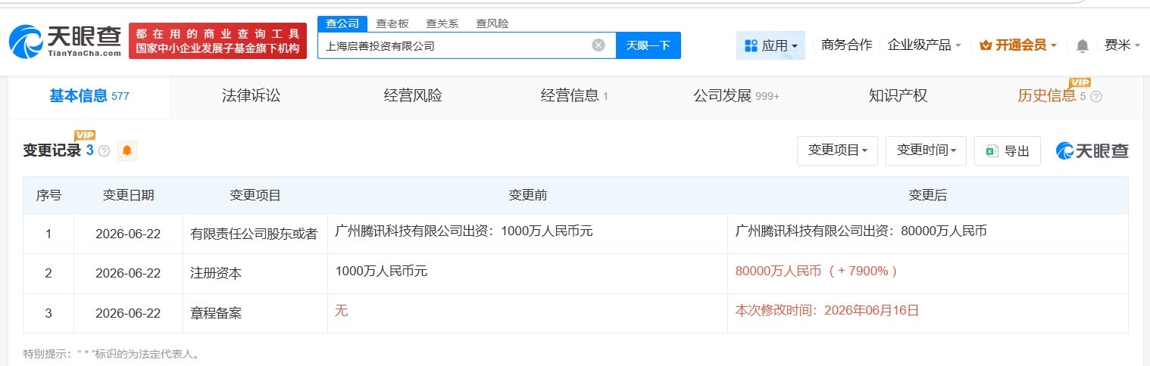This screenshot has width=1150, height=366.
Task: Click the 变更项目 column header
Action: (x=255, y=195)
